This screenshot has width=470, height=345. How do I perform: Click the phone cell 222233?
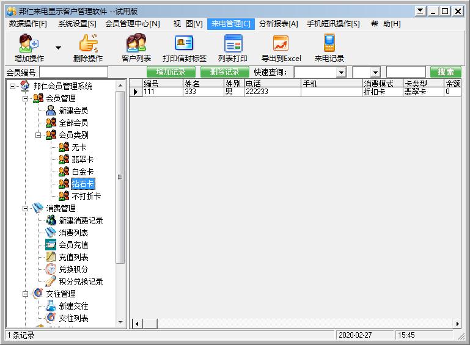click(272, 92)
